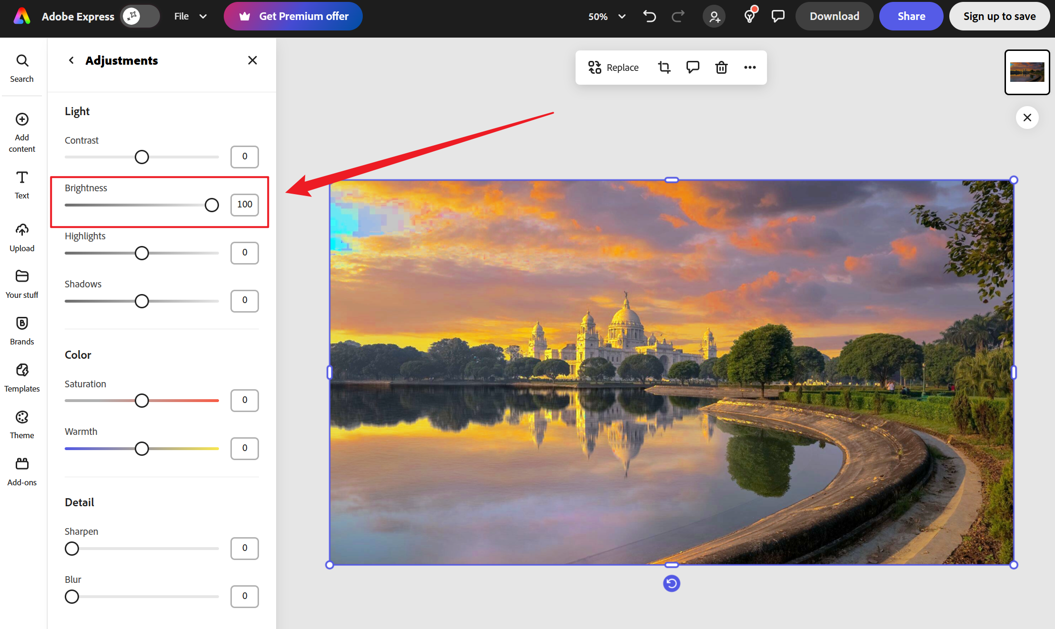Click the Download button

pos(834,16)
